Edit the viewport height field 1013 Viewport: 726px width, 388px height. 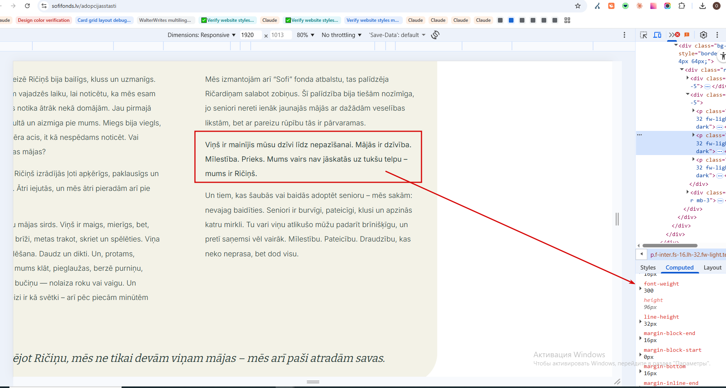280,35
